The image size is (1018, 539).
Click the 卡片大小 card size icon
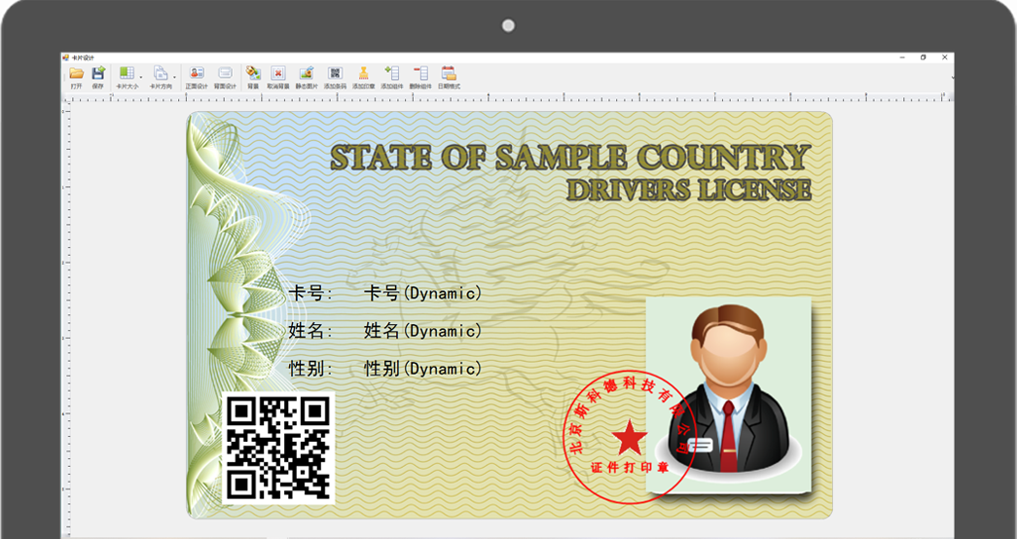(x=127, y=73)
